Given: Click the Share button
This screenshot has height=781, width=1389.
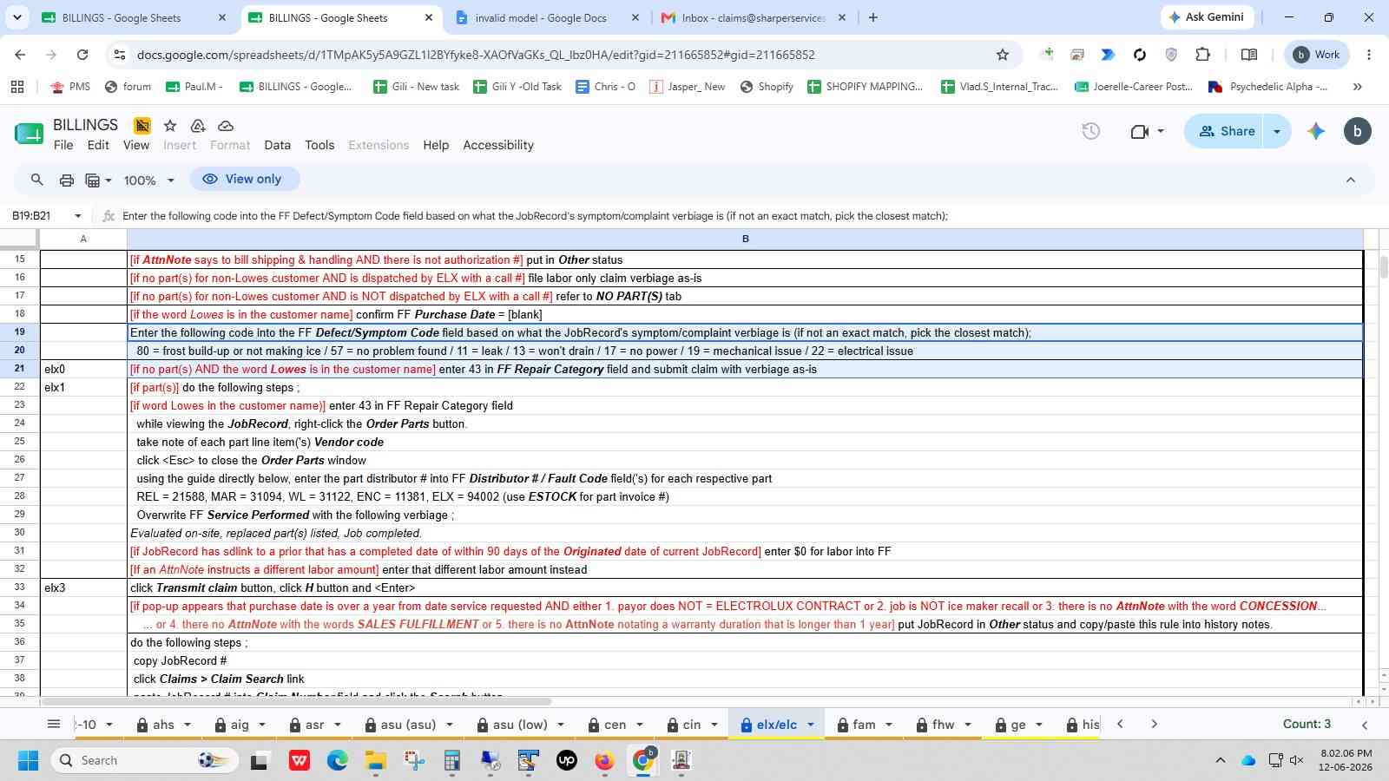Looking at the screenshot, I should click(1227, 131).
